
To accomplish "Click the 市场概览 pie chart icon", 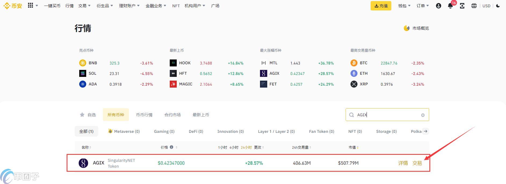I will pyautogui.click(x=407, y=28).
